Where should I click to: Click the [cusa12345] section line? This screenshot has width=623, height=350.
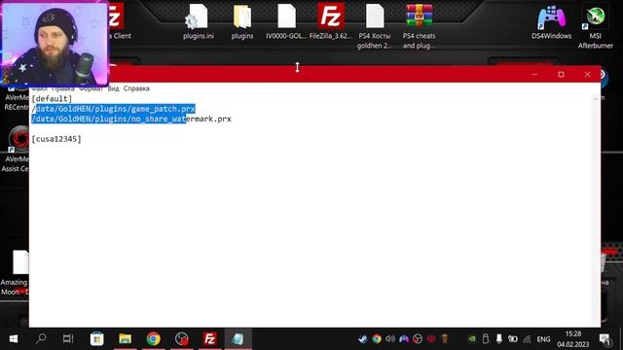[x=56, y=139]
